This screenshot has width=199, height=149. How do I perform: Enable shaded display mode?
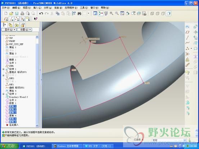[x=168, y=13]
